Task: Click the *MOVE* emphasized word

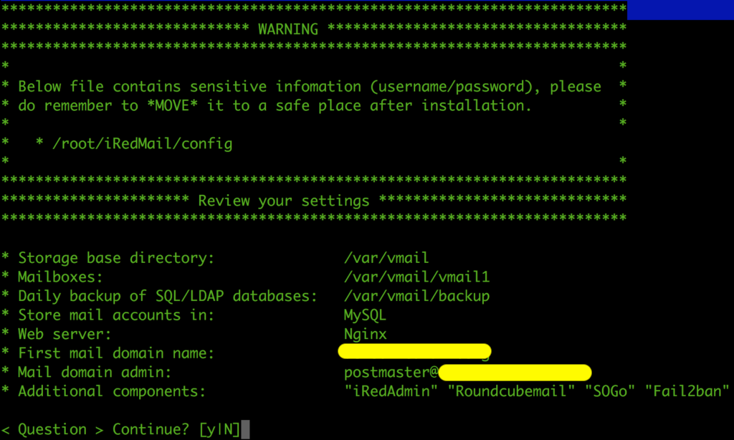Action: click(x=172, y=105)
